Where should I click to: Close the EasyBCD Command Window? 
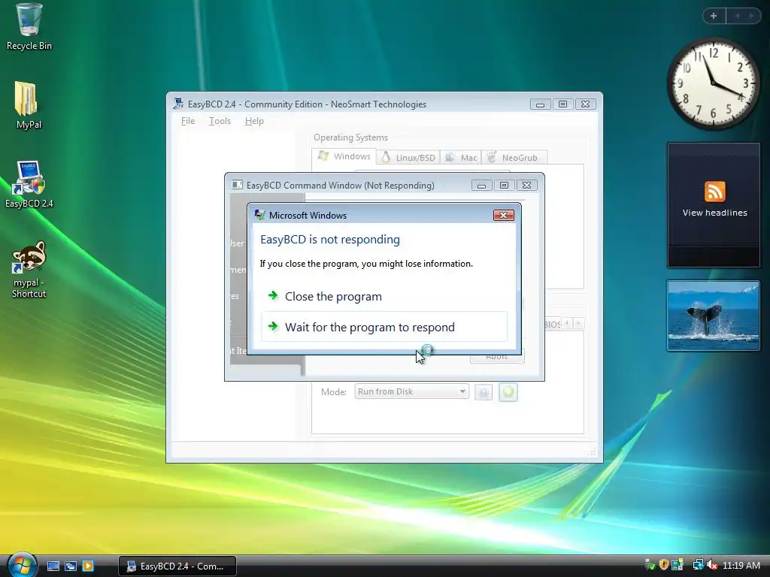click(526, 185)
